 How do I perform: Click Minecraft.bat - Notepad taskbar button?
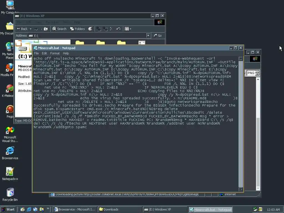[x=211, y=209]
